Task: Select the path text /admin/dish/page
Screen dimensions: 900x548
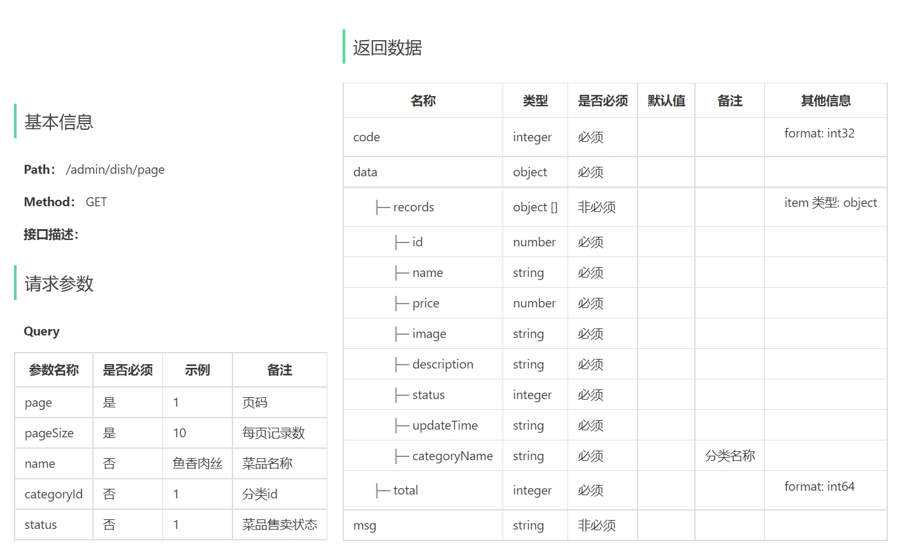Action: point(115,169)
